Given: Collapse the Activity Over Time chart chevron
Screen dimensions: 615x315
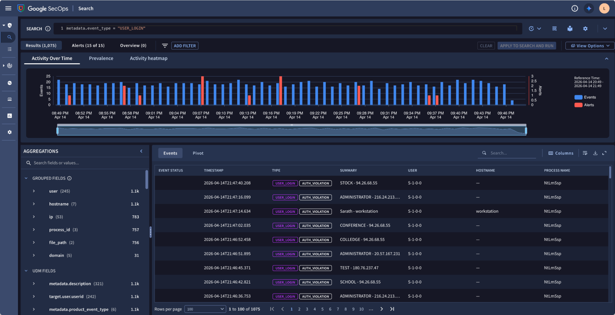Looking at the screenshot, I should (x=606, y=58).
